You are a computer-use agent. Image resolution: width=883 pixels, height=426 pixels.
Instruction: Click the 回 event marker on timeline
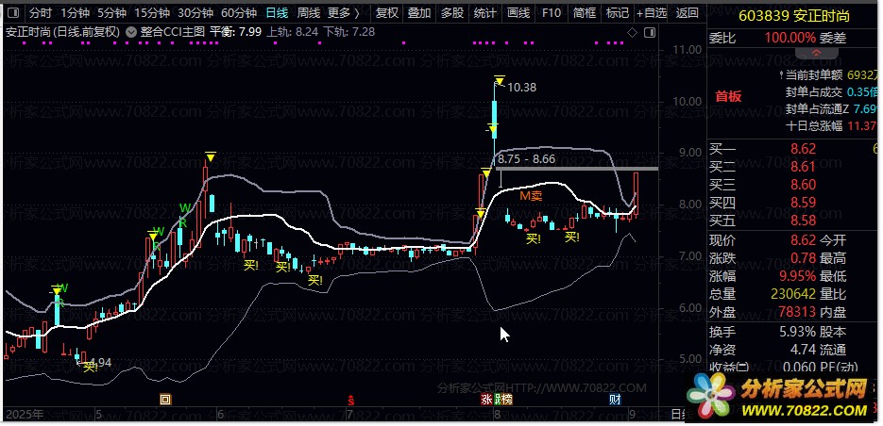[x=165, y=400]
